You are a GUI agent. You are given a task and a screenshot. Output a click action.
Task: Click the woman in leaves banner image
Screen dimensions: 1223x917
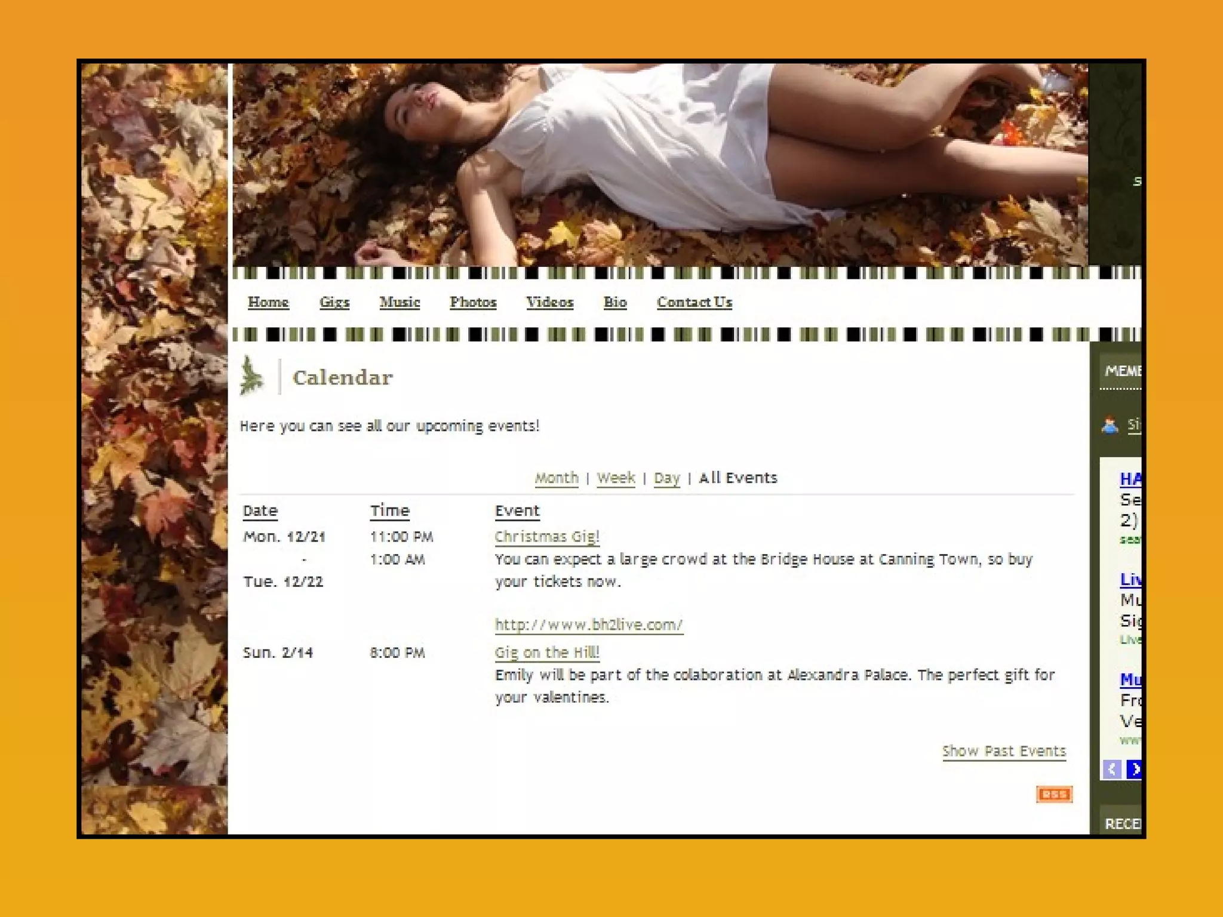tap(660, 165)
